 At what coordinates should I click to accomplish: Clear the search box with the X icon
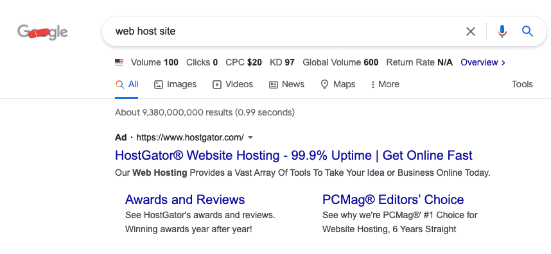pos(471,31)
